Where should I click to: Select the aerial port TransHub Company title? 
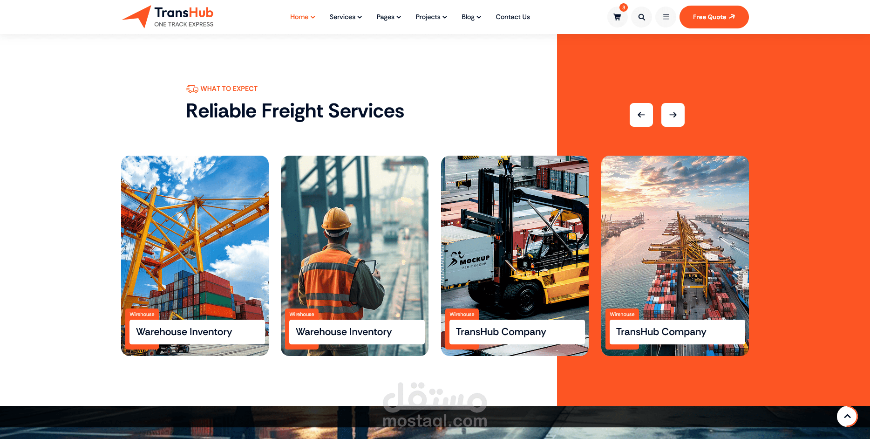661,332
